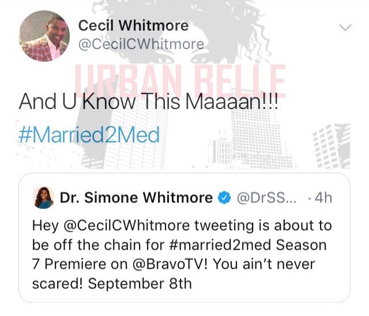Screen dimensions: 369x316
Task: Open the #Married2Med hashtag link
Action: [89, 134]
